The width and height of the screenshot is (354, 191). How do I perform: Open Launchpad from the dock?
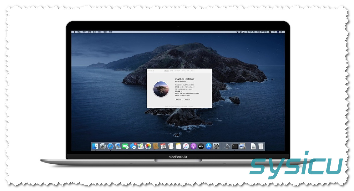(x=103, y=146)
